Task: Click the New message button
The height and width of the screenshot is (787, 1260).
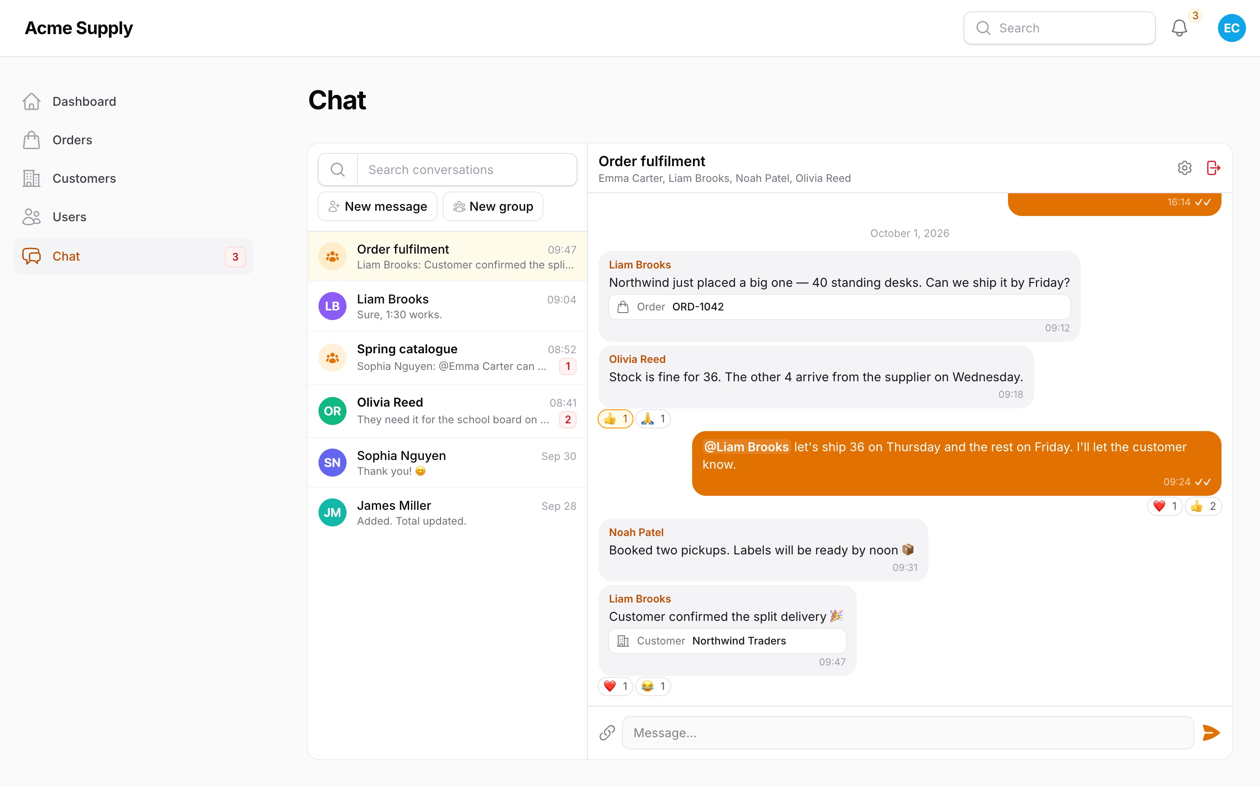Action: pos(378,207)
